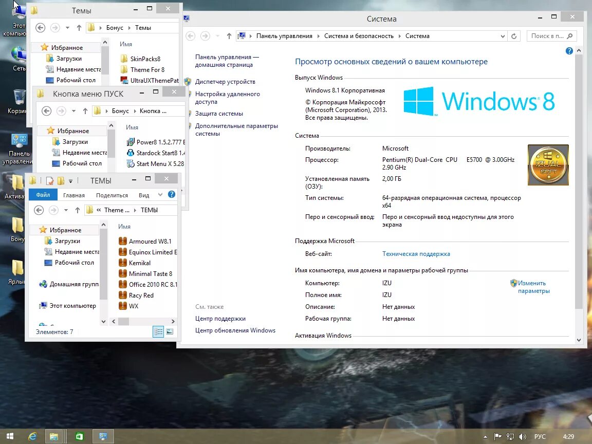Screen dimensions: 592x444
Task: Click the refresh button in Система address bar
Action: pyautogui.click(x=514, y=36)
